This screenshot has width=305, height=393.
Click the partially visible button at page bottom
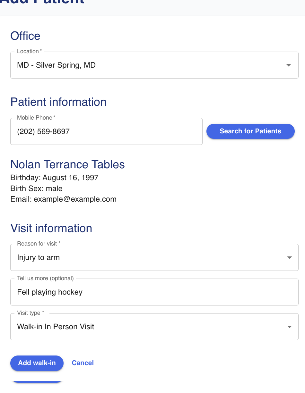pyautogui.click(x=37, y=381)
